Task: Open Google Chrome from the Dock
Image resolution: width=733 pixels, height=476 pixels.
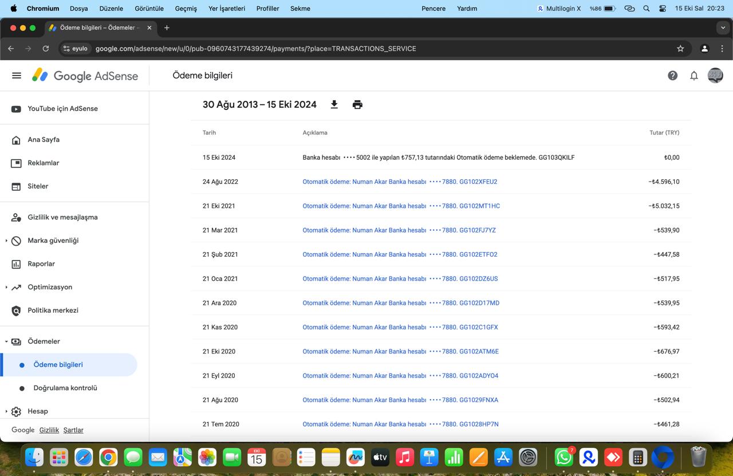Action: tap(108, 457)
